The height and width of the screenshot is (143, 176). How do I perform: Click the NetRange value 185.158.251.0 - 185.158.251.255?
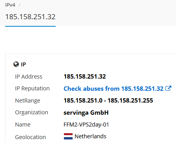click(x=108, y=101)
